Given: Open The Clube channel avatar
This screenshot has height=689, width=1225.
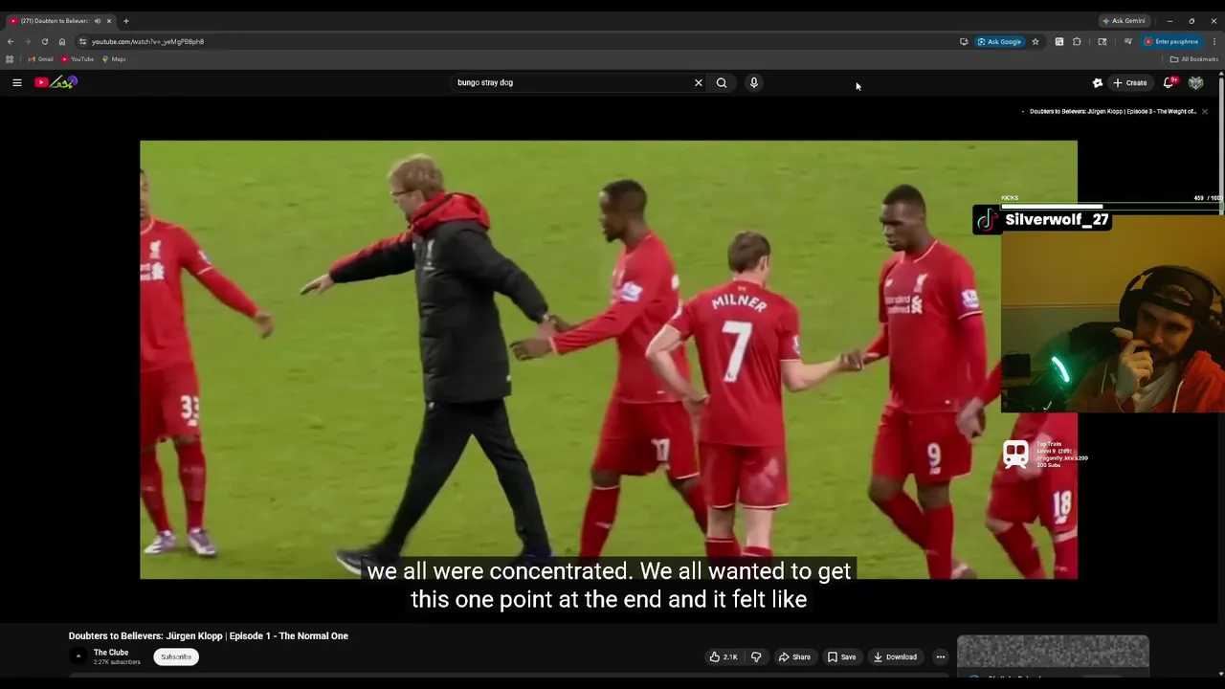Looking at the screenshot, I should (78, 656).
